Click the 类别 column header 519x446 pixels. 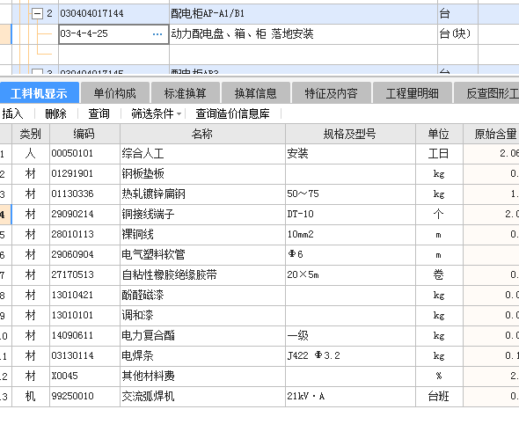31,134
